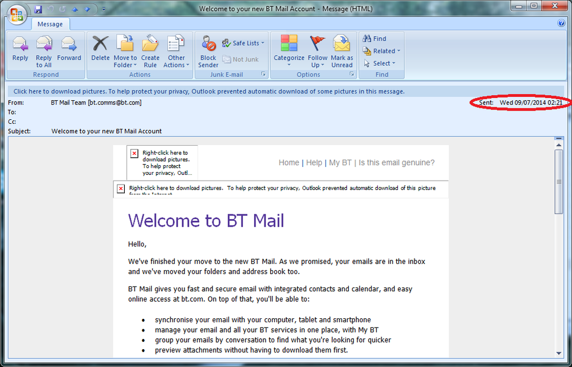Open the Move to Folder menu
The height and width of the screenshot is (367, 572).
coord(125,52)
